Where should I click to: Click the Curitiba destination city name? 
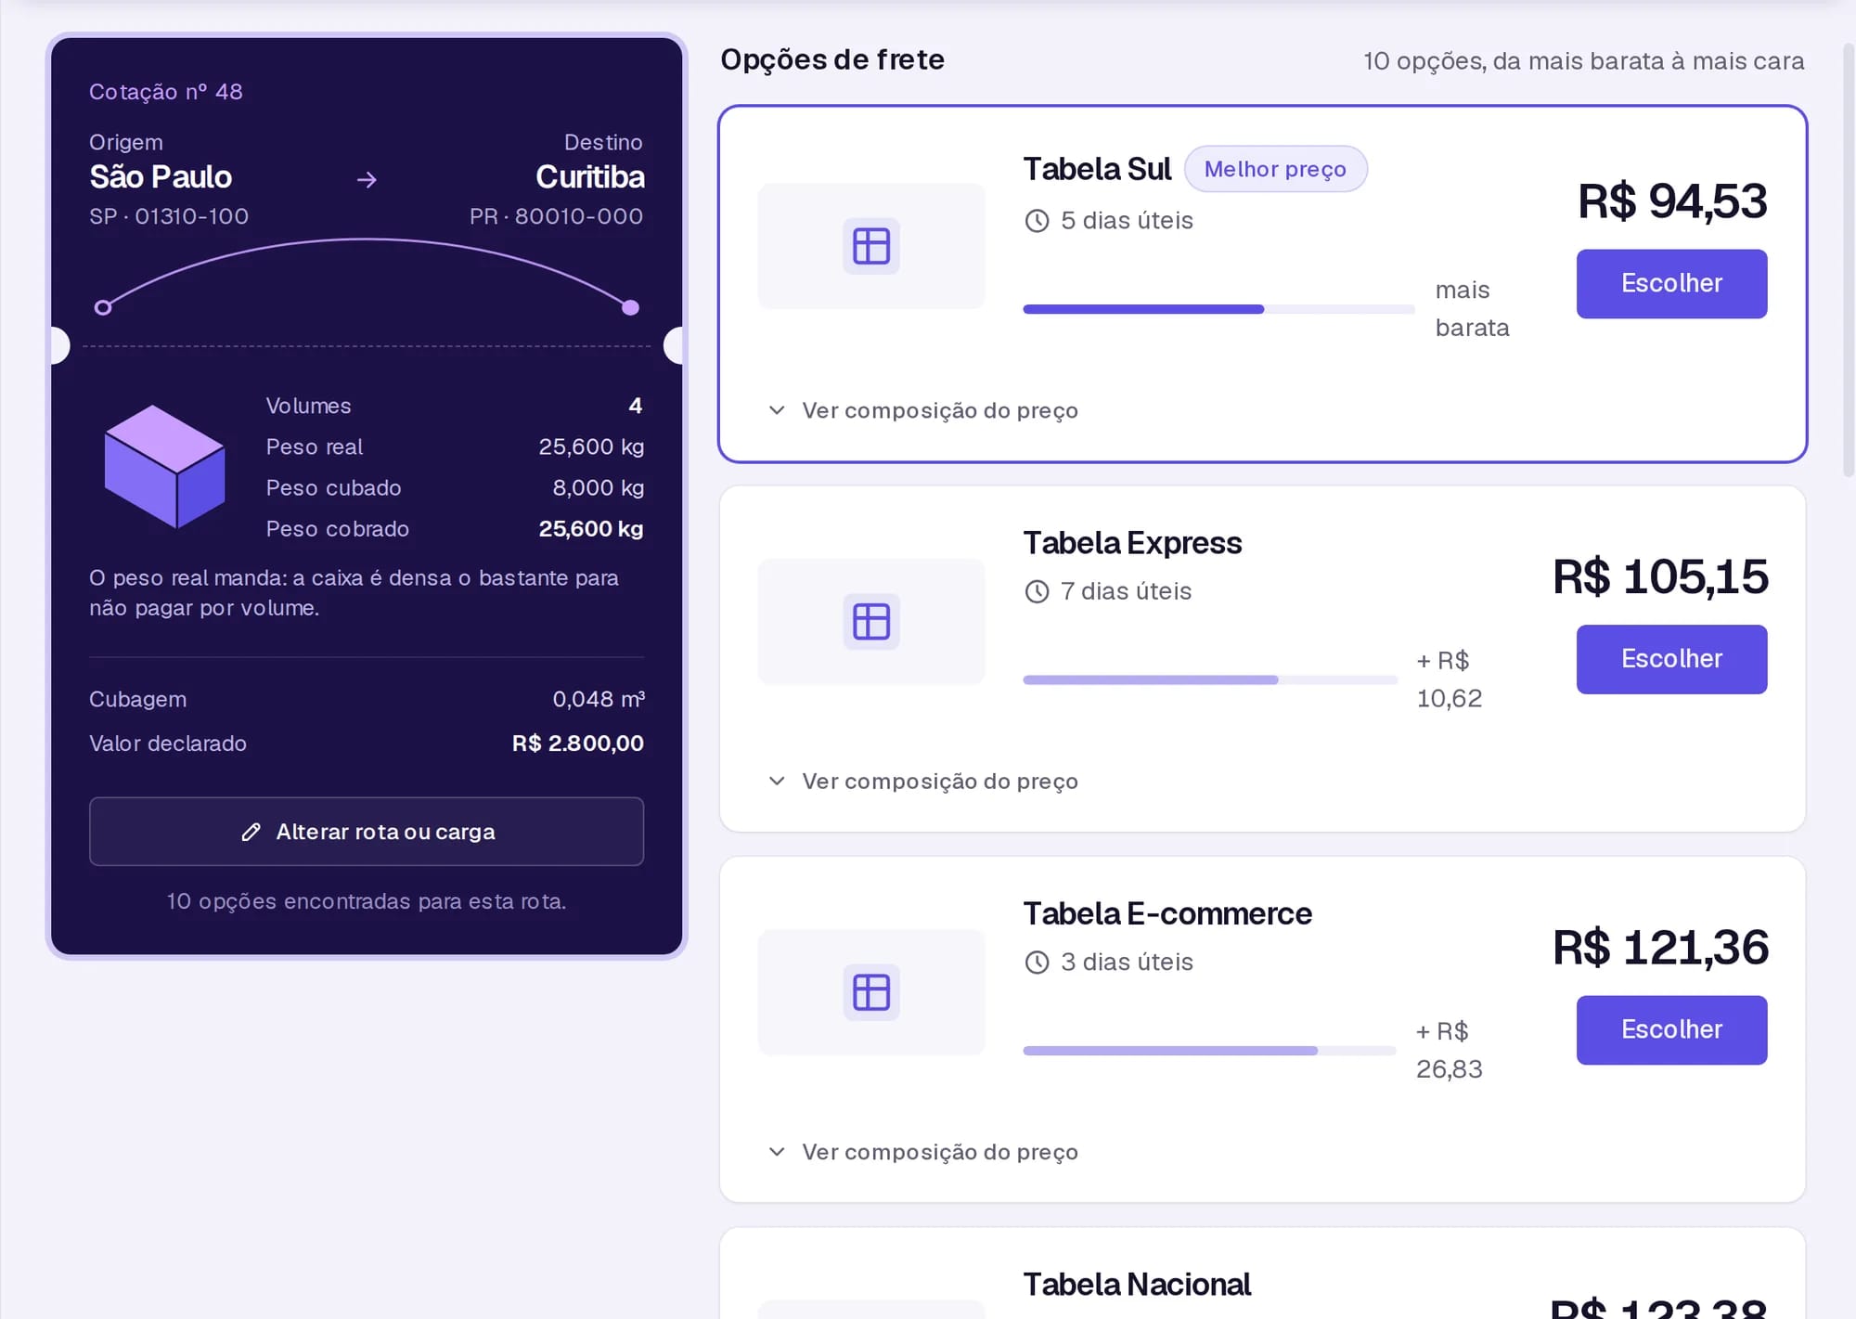click(x=590, y=177)
